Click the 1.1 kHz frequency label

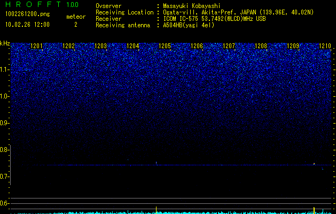point(4,70)
